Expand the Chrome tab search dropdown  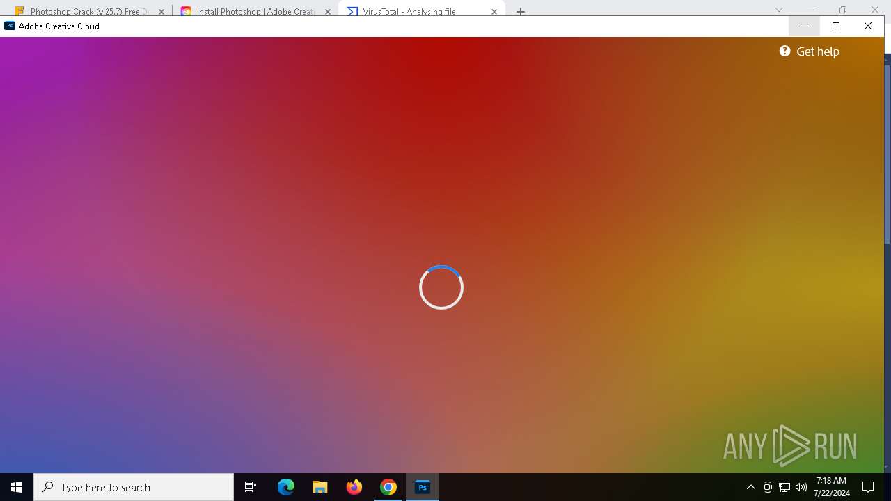[779, 10]
